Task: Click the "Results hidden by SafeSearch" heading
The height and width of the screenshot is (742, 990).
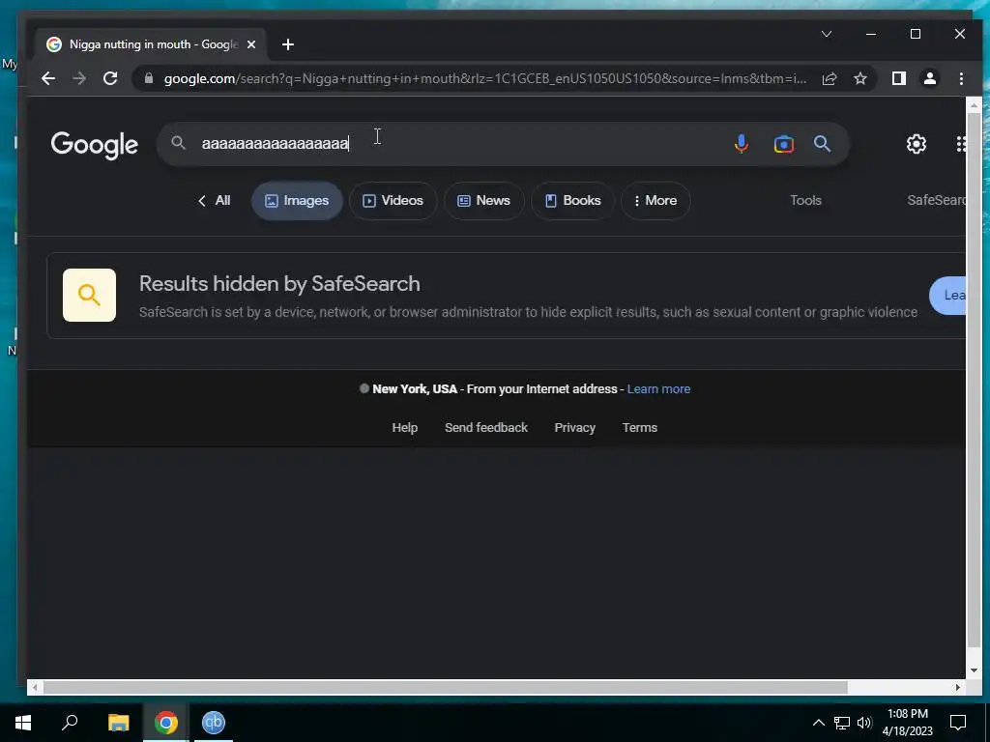Action: click(x=279, y=284)
